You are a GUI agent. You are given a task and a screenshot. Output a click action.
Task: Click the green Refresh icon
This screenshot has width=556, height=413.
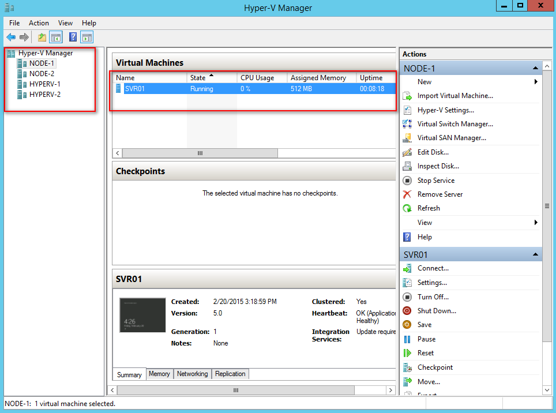(407, 208)
